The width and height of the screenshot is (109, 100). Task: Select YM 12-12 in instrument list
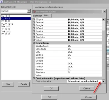[16, 32]
